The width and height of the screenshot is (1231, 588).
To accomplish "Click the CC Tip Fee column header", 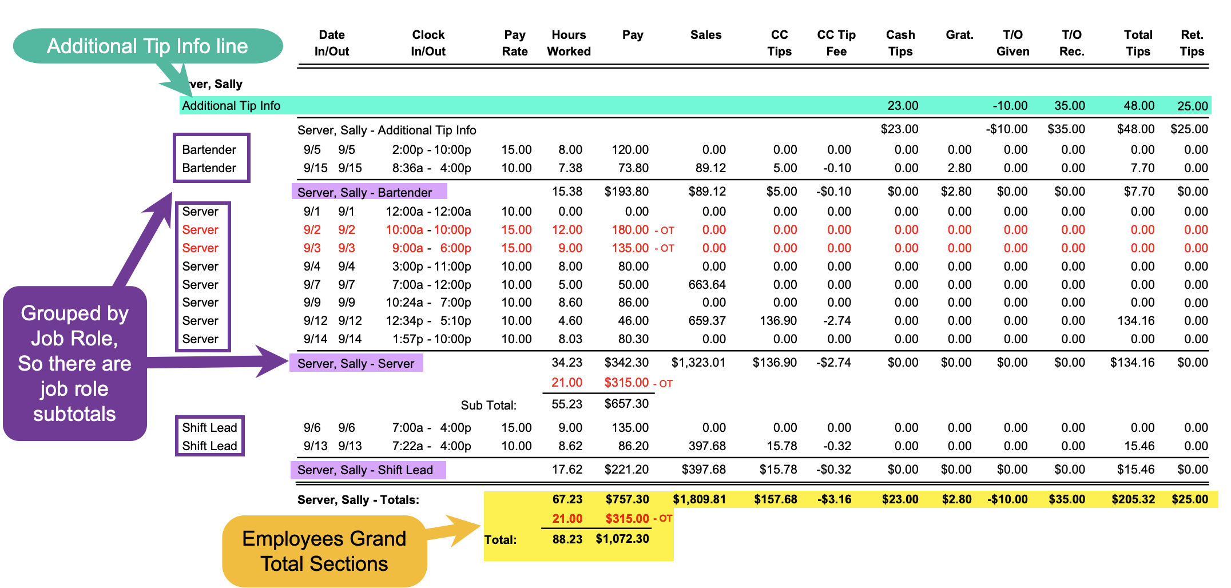I will point(836,43).
